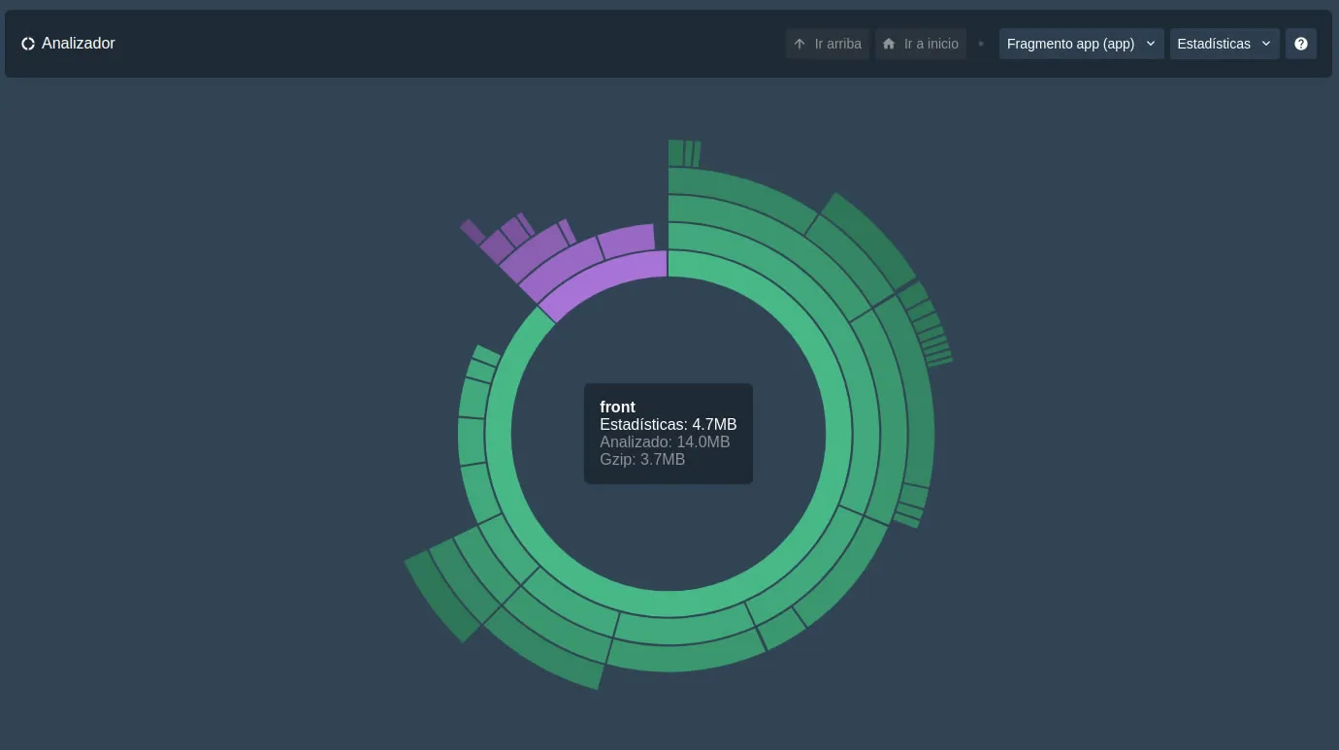The width and height of the screenshot is (1339, 750).
Task: Click the home icon in Ir a inicio
Action: pos(889,44)
